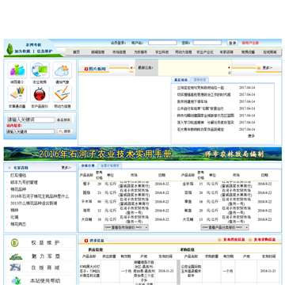285x285 pixels.
Task: Open the 查看各市场报价 dropdown
Action: point(126,227)
